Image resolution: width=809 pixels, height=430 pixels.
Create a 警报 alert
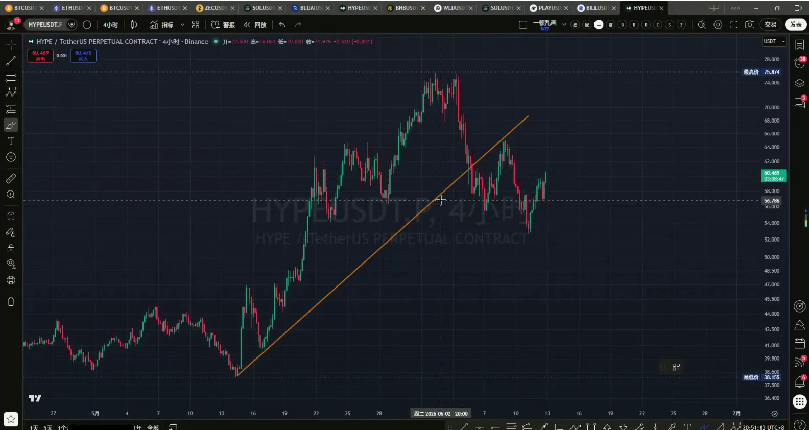click(x=223, y=25)
